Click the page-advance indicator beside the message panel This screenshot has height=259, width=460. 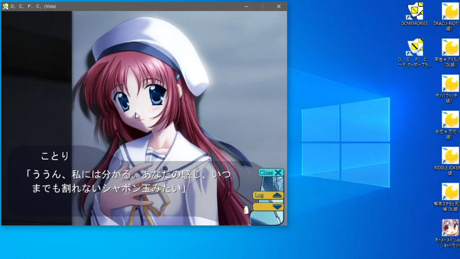(x=246, y=210)
